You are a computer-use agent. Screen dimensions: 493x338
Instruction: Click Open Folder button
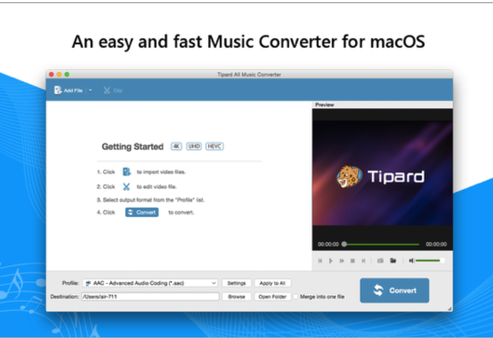[273, 297]
